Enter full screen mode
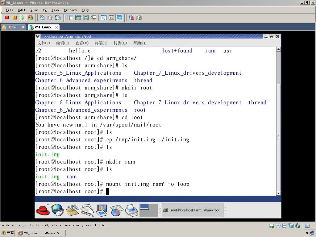Image resolution: width=316 pixels, height=237 pixels. [86, 18]
